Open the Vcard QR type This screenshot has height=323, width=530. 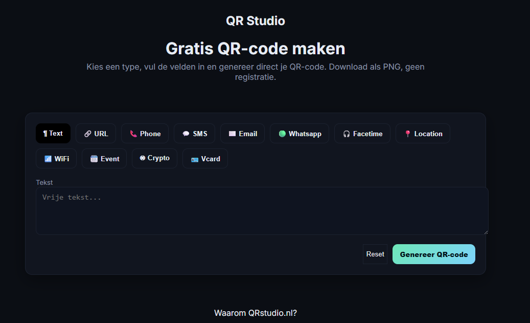point(205,159)
